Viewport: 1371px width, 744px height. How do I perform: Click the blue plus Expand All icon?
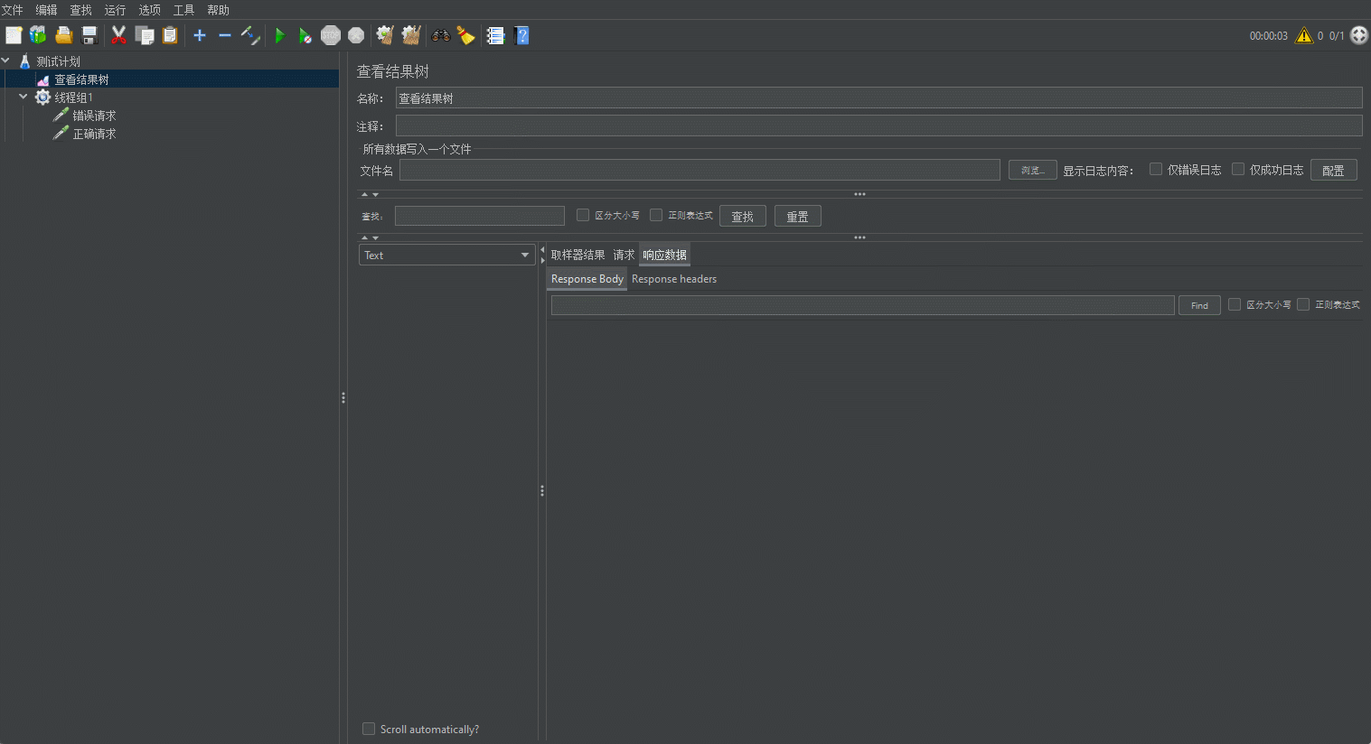point(200,35)
